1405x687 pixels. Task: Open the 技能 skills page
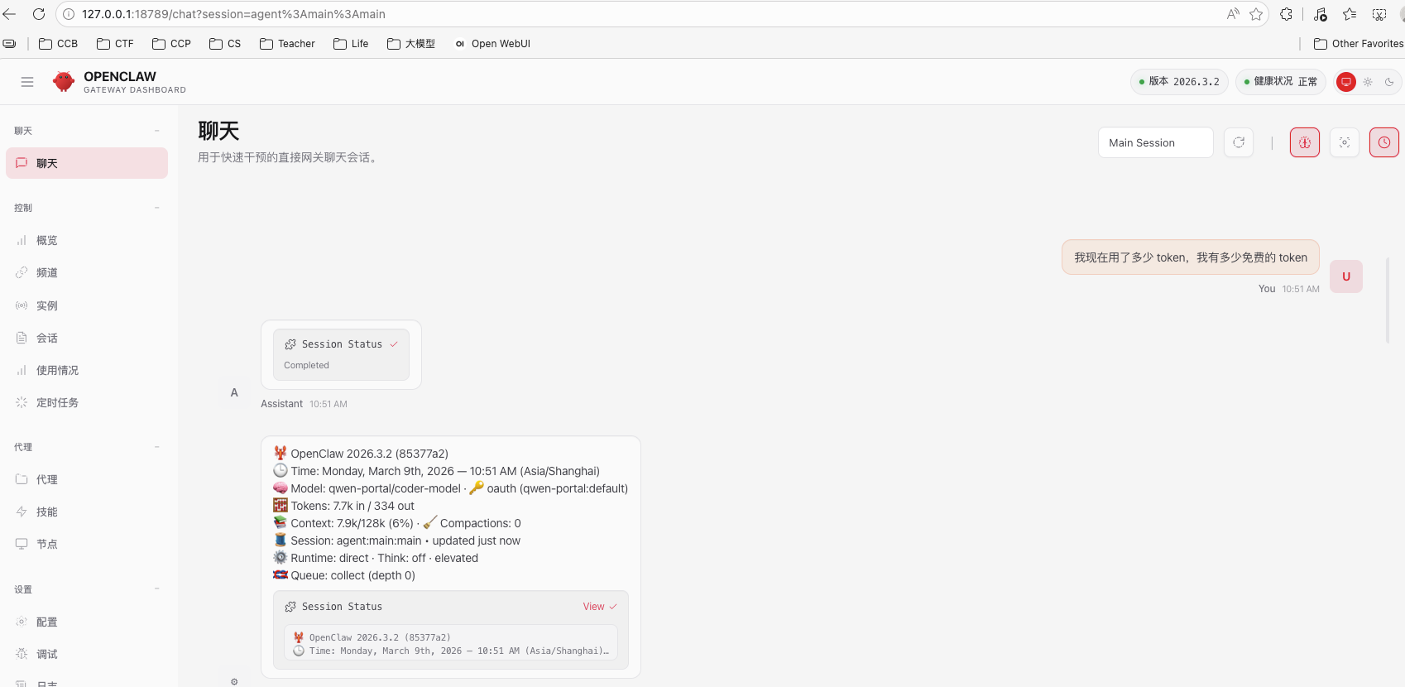click(46, 512)
